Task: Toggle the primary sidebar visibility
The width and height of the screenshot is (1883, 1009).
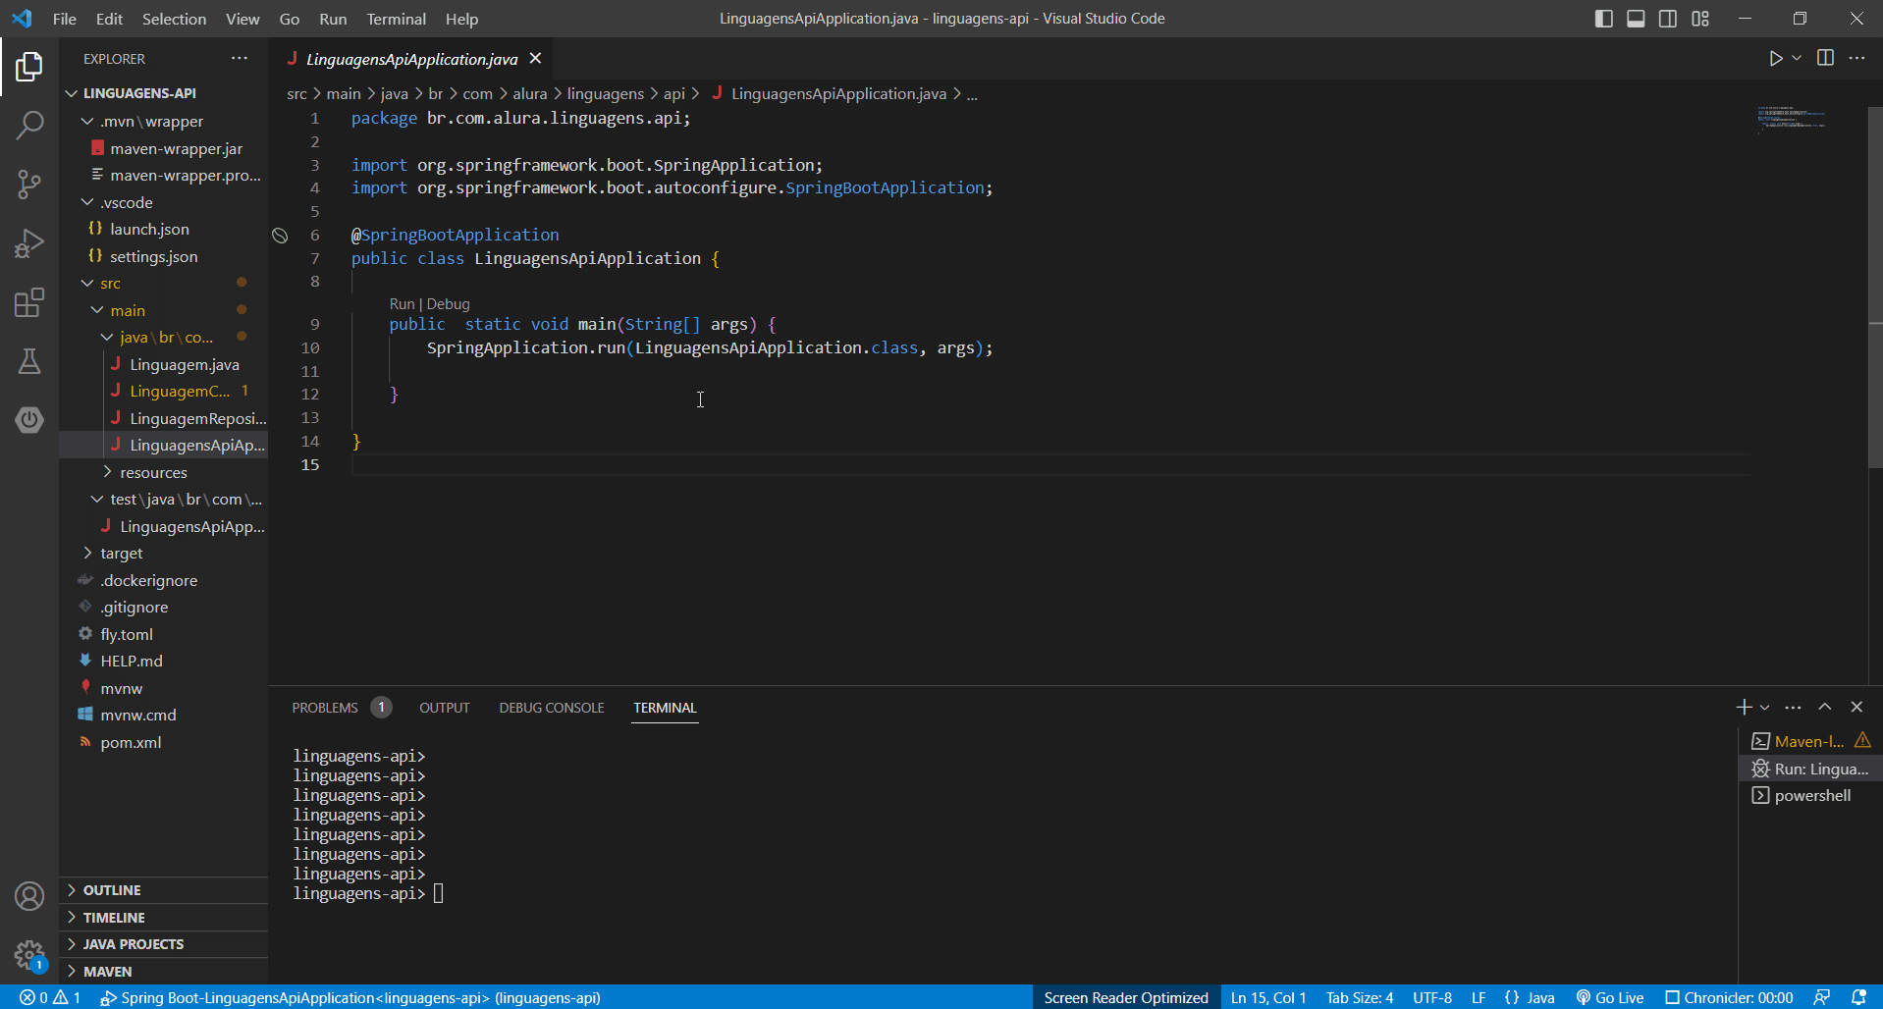Action: (x=1603, y=18)
